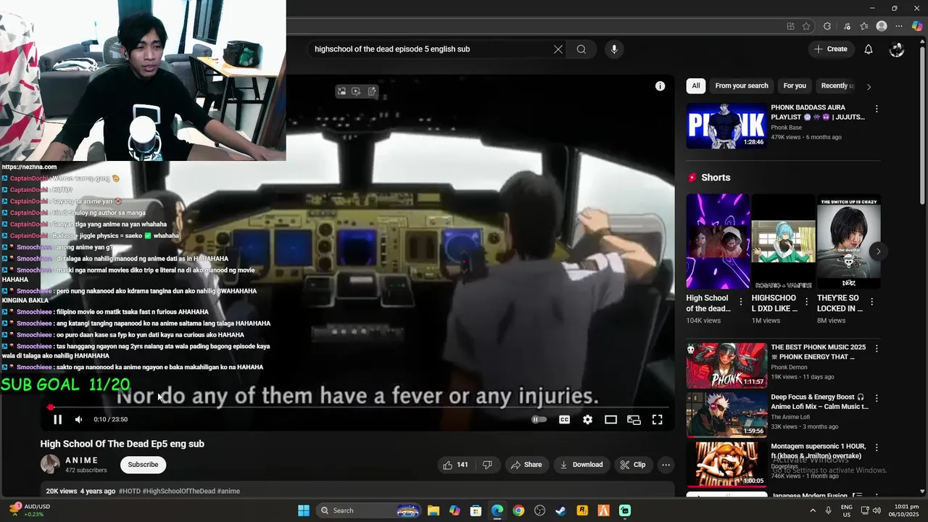Open the Edge favorites list icon

point(864,26)
